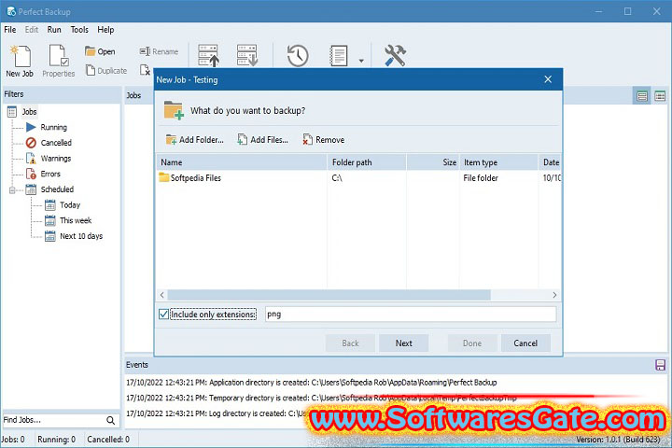Click Remove in the dialog
Image resolution: width=672 pixels, height=448 pixels.
click(324, 140)
